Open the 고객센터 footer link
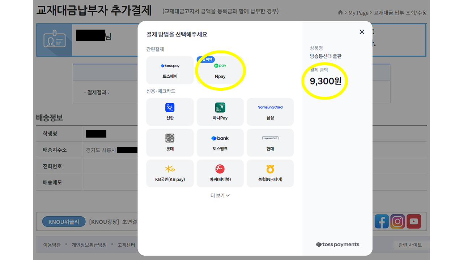Screen dimensions: 463x260 point(126,245)
